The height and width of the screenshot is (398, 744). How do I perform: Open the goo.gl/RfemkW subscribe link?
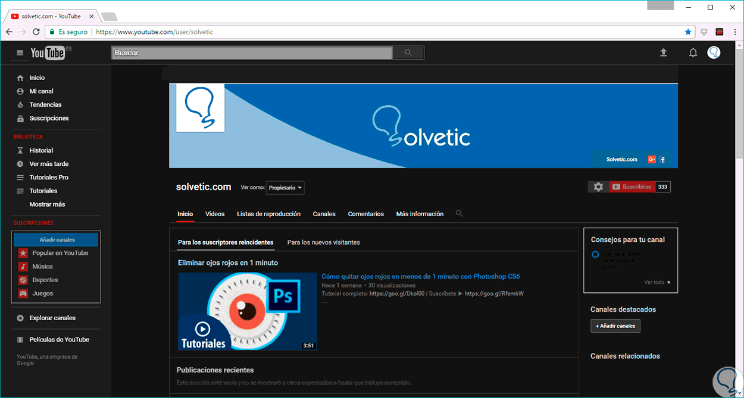point(494,293)
